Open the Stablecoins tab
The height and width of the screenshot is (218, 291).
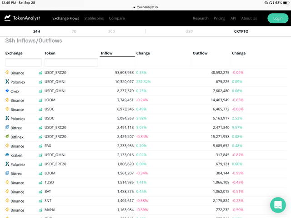tap(94, 18)
